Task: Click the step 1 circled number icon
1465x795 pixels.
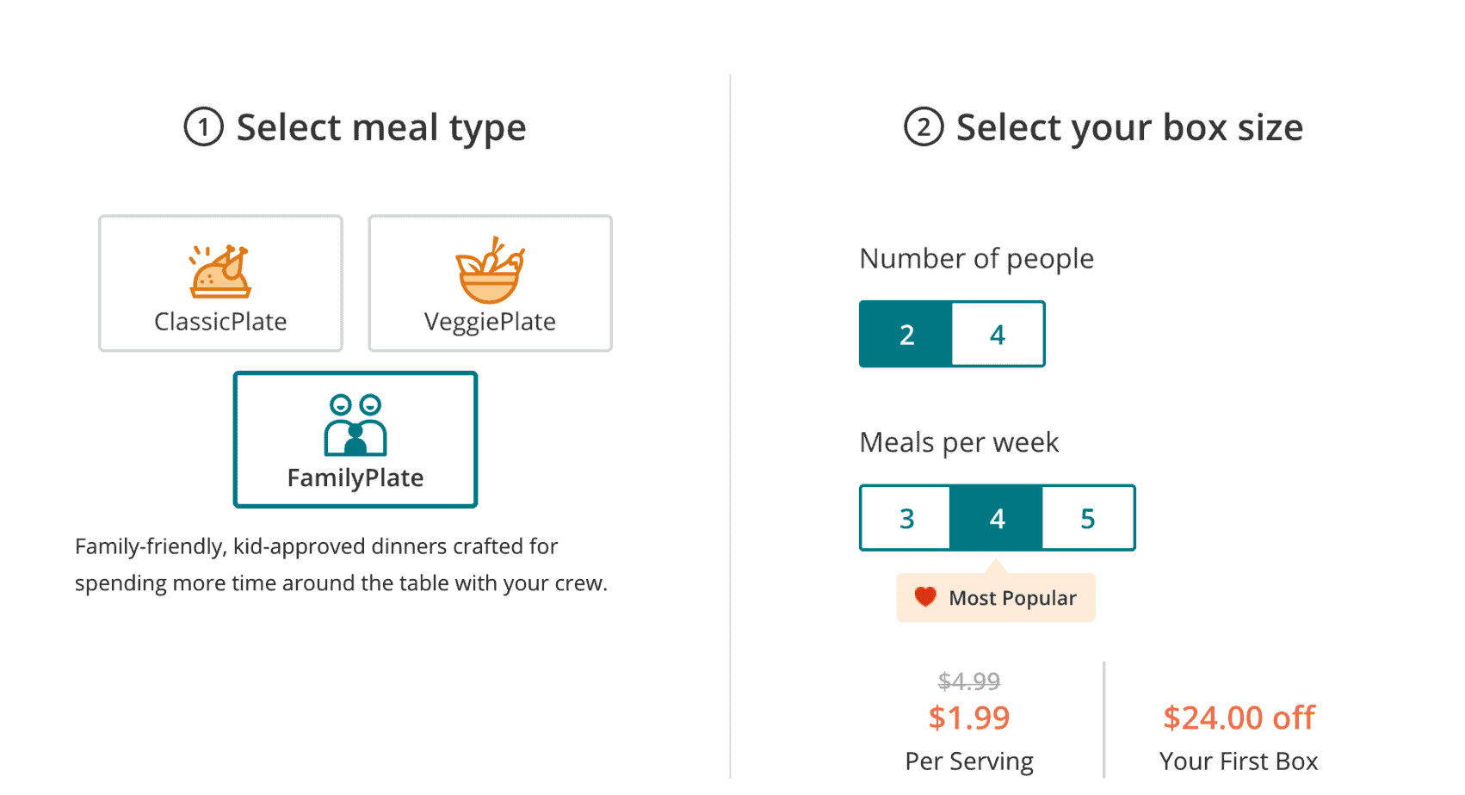Action: coord(203,127)
